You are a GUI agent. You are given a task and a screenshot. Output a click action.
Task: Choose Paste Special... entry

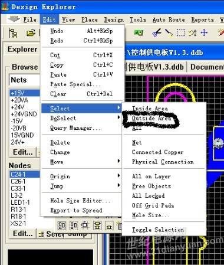(x=82, y=84)
